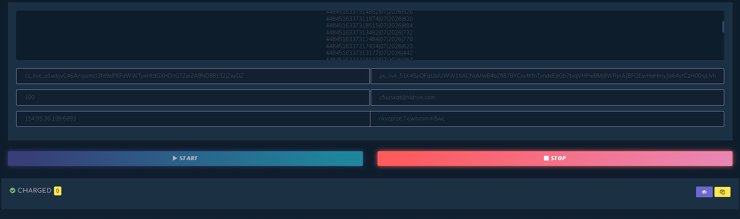Focus the proxy credentials input field
Viewport: 740px width, 219px height.
pyautogui.click(x=547, y=119)
